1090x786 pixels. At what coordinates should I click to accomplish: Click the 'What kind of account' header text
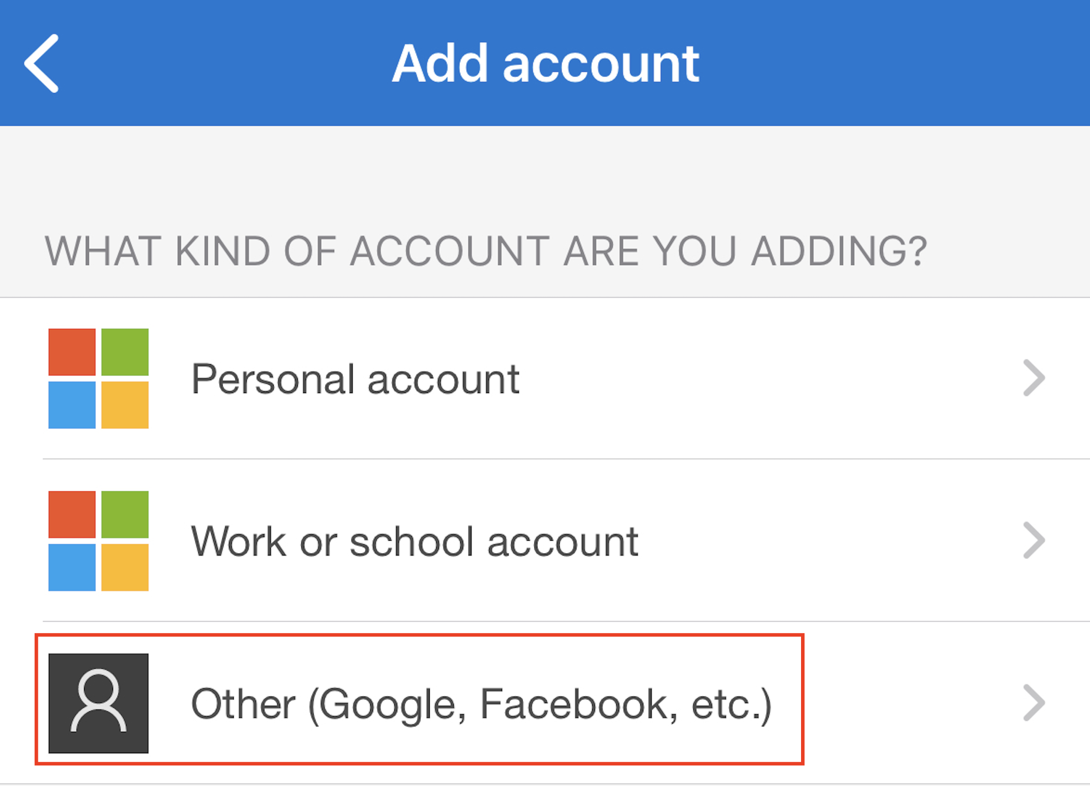point(486,251)
